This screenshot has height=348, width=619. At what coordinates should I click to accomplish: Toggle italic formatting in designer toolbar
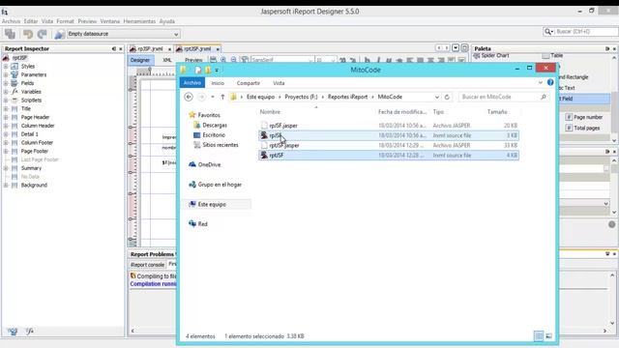[x=378, y=60]
